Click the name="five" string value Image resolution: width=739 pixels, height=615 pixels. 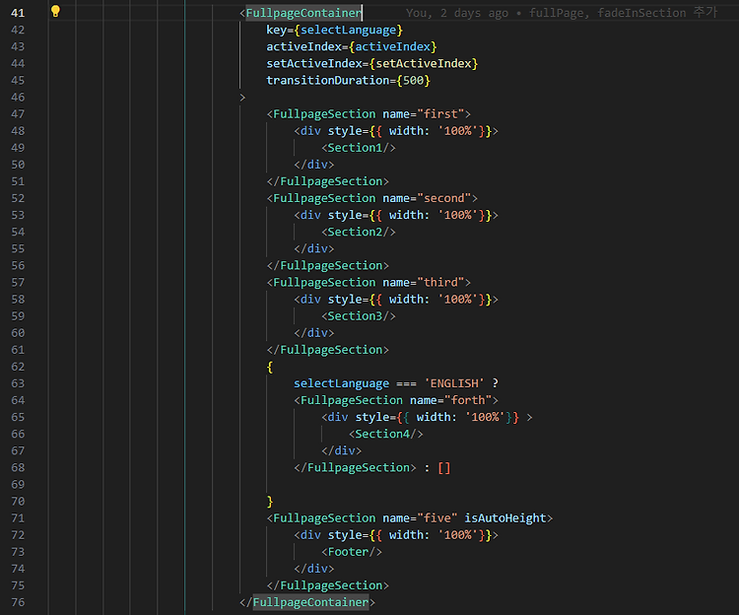point(437,518)
